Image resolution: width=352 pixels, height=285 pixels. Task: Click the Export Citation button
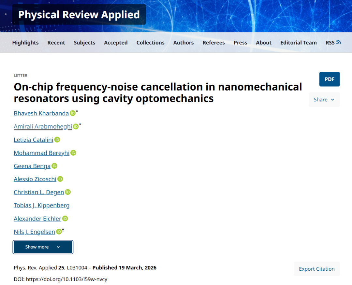pyautogui.click(x=316, y=269)
